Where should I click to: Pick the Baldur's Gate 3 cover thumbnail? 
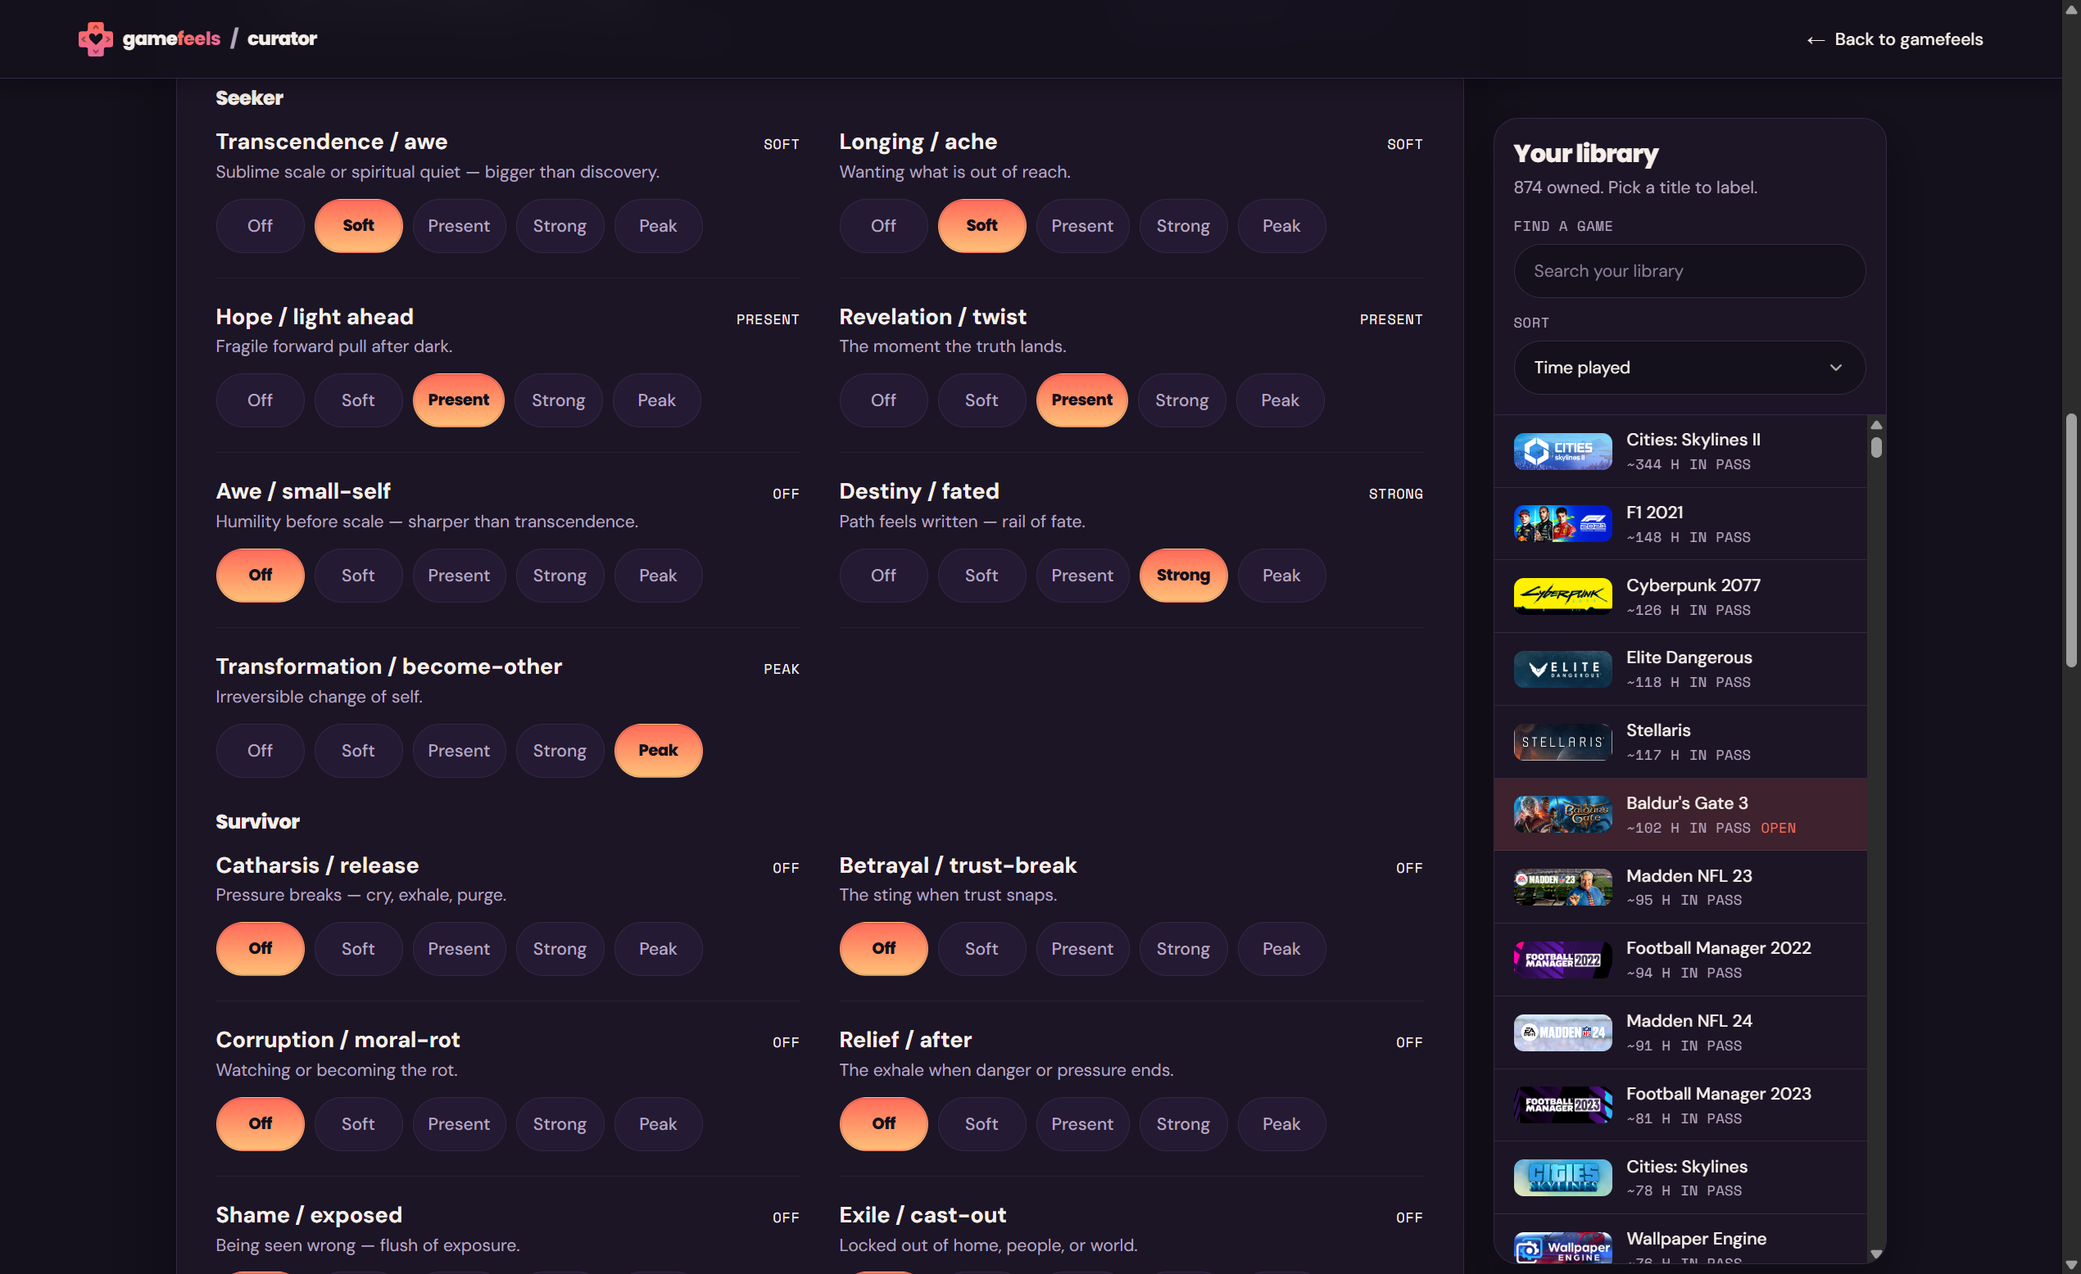(1562, 815)
